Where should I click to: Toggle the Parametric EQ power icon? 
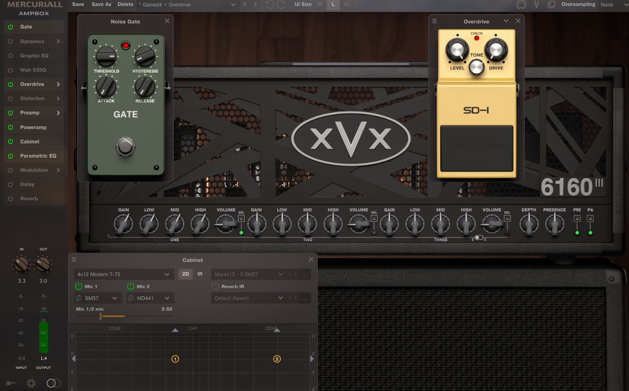pos(10,156)
